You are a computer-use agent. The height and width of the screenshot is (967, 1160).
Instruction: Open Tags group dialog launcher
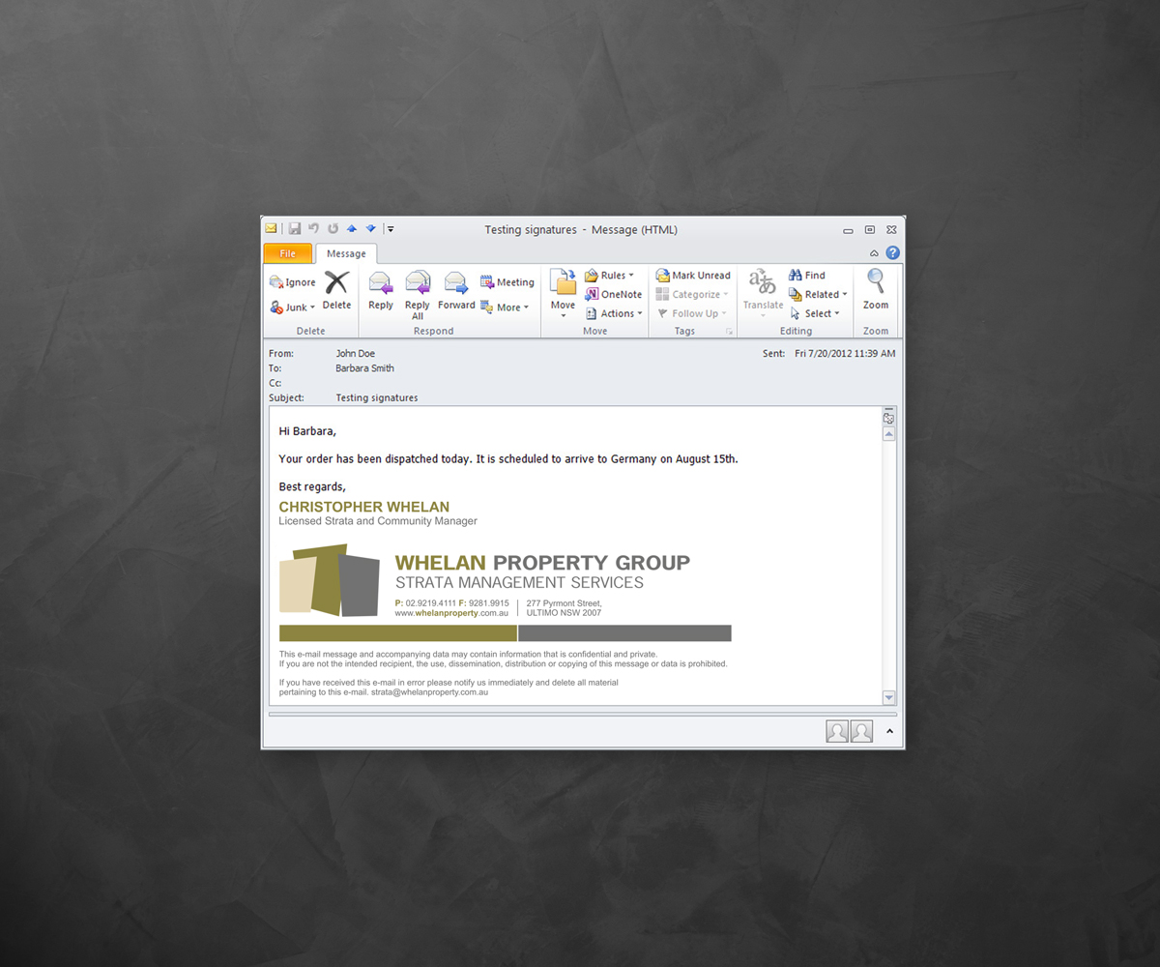pos(729,332)
